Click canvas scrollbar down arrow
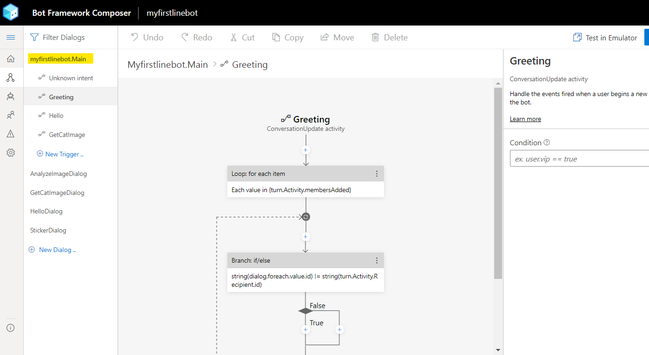Viewport: 649px width, 355px height. pyautogui.click(x=498, y=350)
